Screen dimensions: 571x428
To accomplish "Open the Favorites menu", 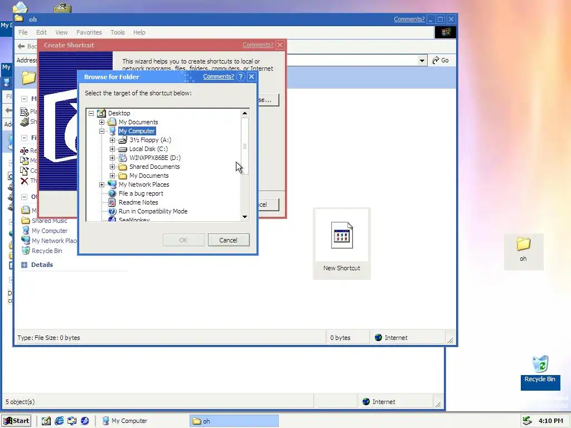I will coord(89,32).
